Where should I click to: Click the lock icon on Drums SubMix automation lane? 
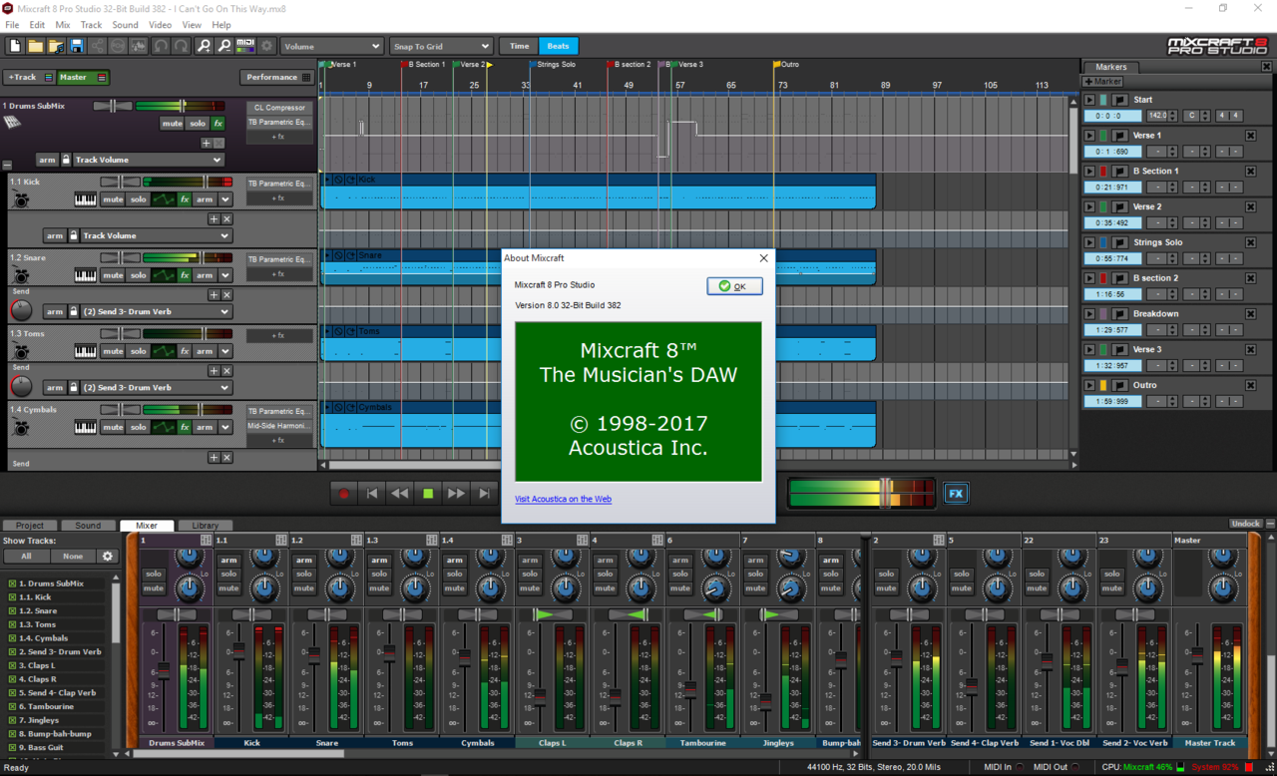click(66, 160)
